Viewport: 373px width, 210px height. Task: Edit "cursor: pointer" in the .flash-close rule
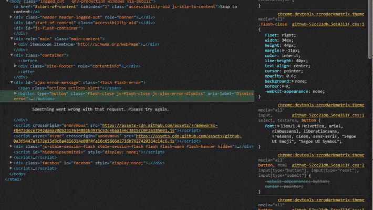[284, 71]
